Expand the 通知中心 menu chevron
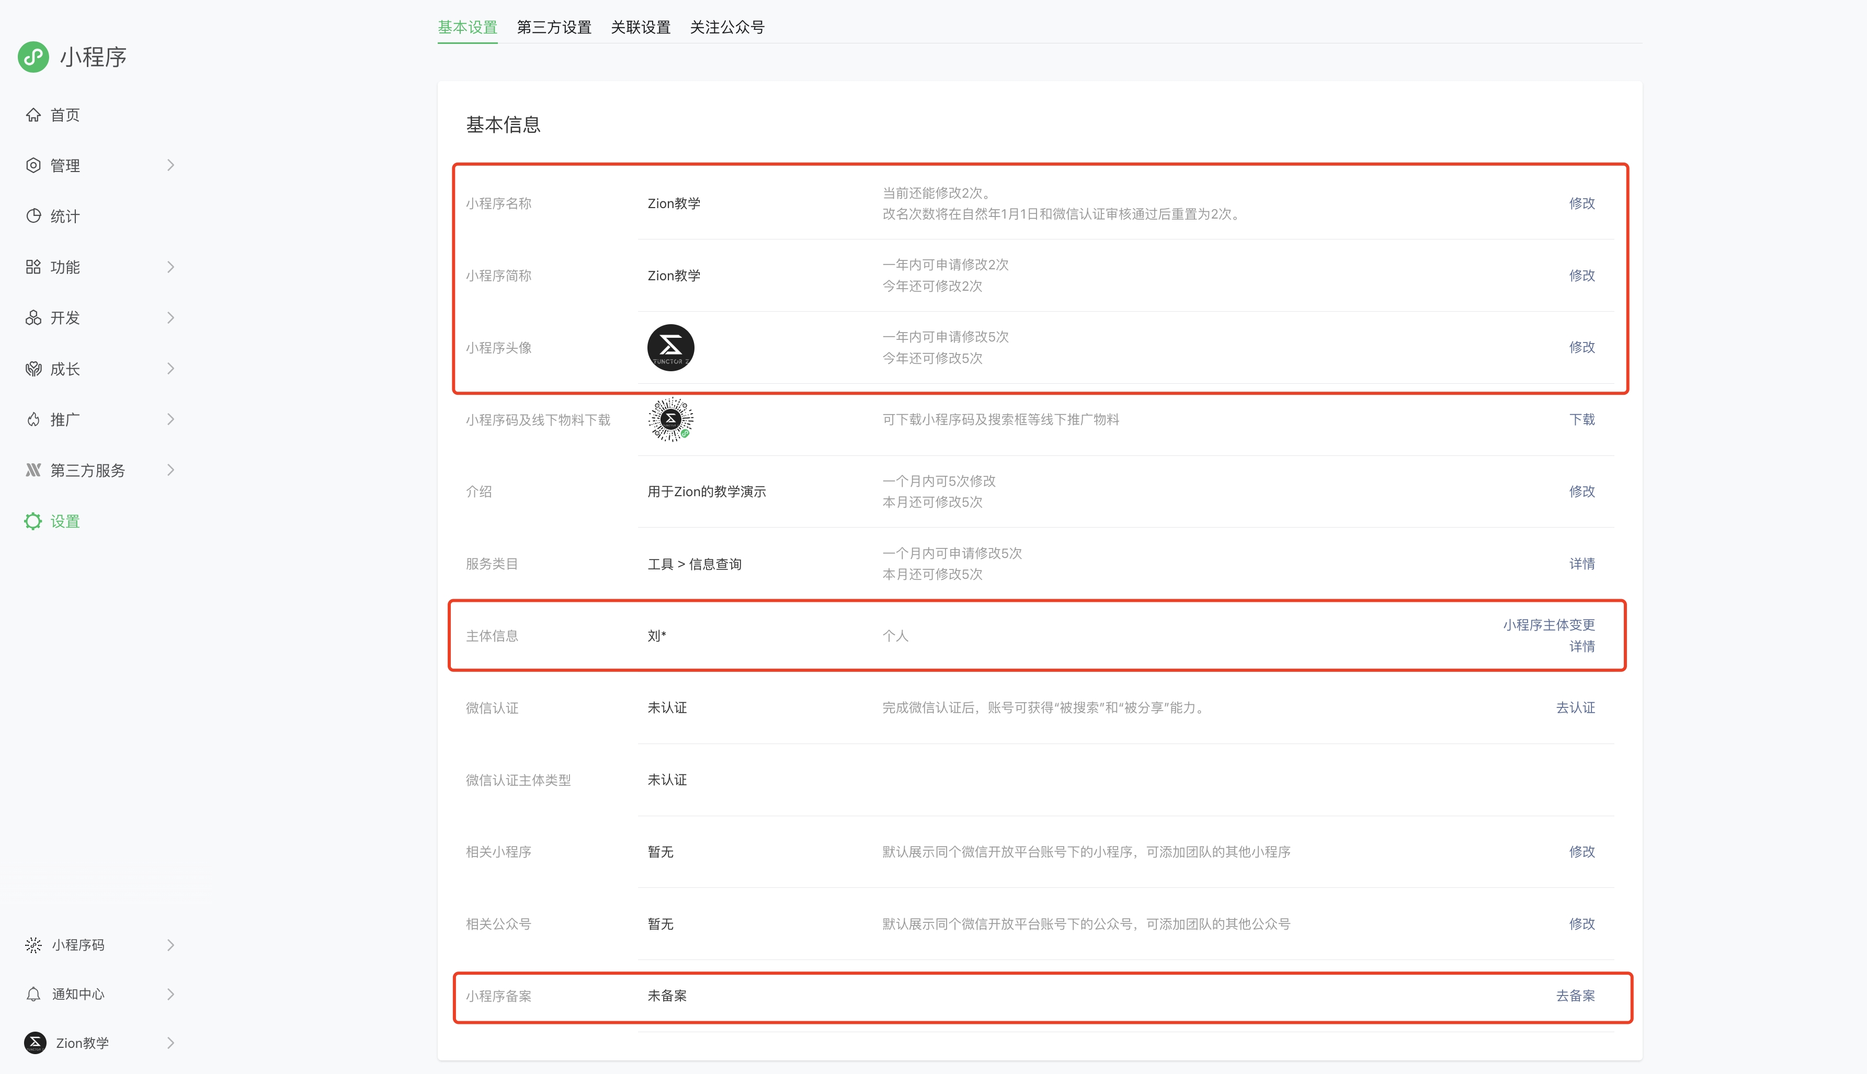 (x=170, y=995)
